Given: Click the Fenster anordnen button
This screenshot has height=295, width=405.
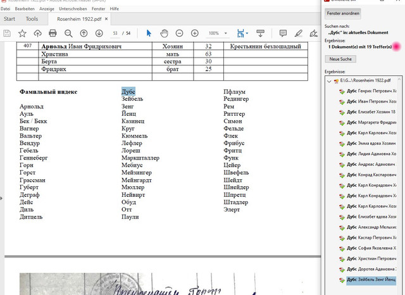Looking at the screenshot, I should (x=344, y=13).
